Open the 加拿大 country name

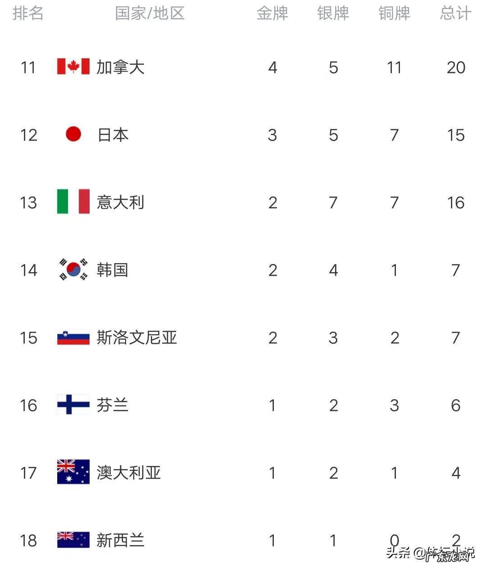120,67
